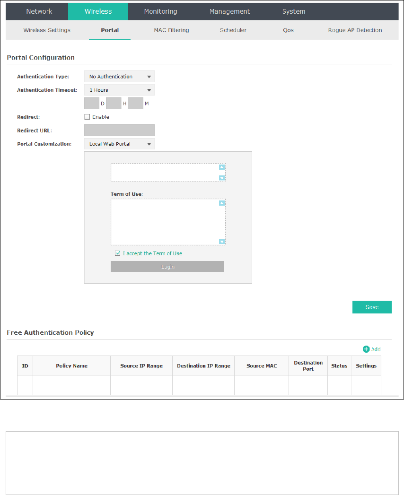Go to the Management tab
The image size is (404, 495).
(229, 11)
